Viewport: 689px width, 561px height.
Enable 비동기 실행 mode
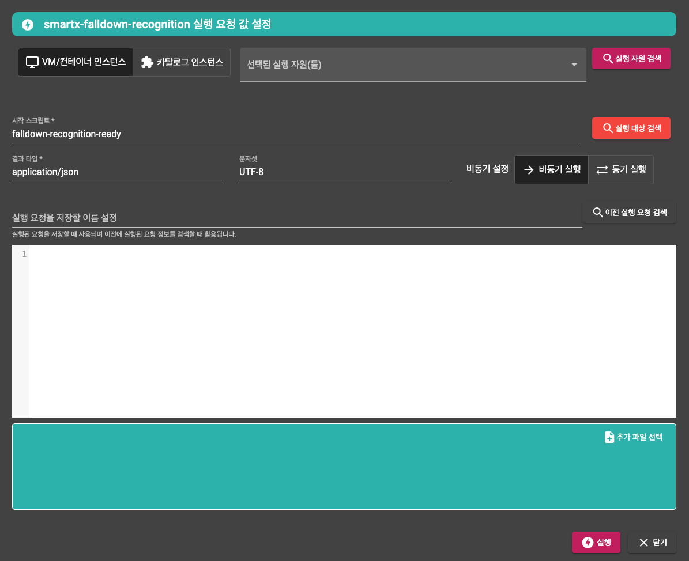[x=551, y=169]
